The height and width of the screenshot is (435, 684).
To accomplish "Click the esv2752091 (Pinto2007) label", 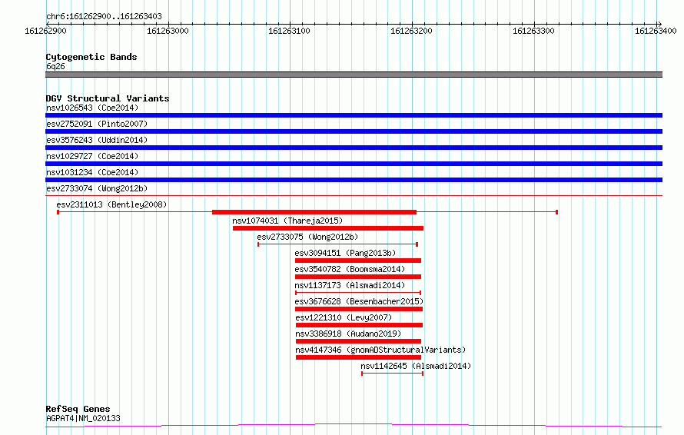I will pos(97,124).
